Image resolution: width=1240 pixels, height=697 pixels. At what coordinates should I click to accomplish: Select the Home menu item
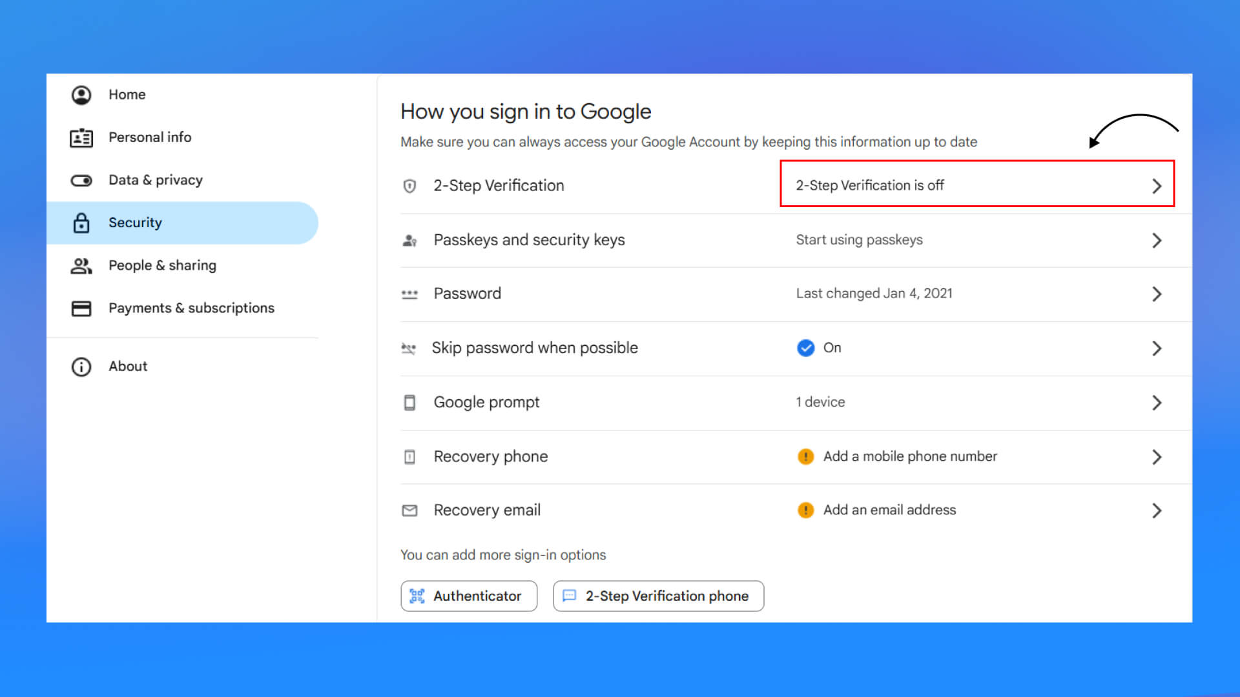[x=127, y=94]
